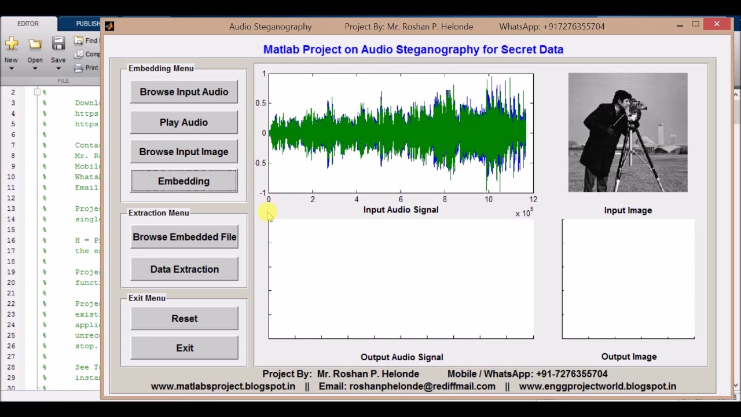Image resolution: width=741 pixels, height=417 pixels.
Task: Click the Compare icon in the MATLAB editor
Action: 79,54
